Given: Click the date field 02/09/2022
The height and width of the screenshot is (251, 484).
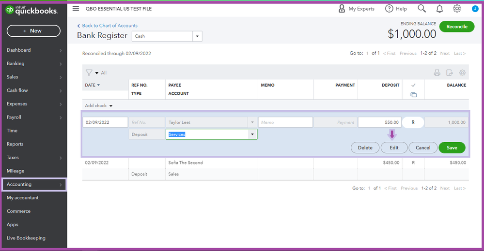Looking at the screenshot, I should (105, 122).
